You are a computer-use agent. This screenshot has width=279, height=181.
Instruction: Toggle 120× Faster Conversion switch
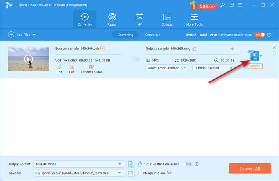click(x=187, y=164)
